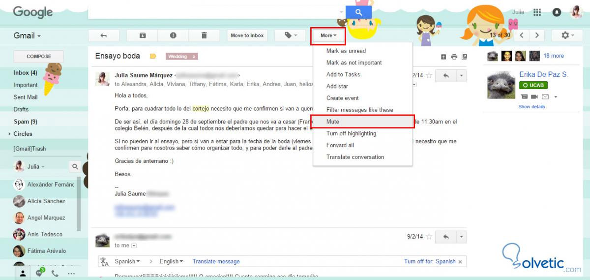590x280 pixels.
Task: Click the 18 more participants link
Action: 554,56
